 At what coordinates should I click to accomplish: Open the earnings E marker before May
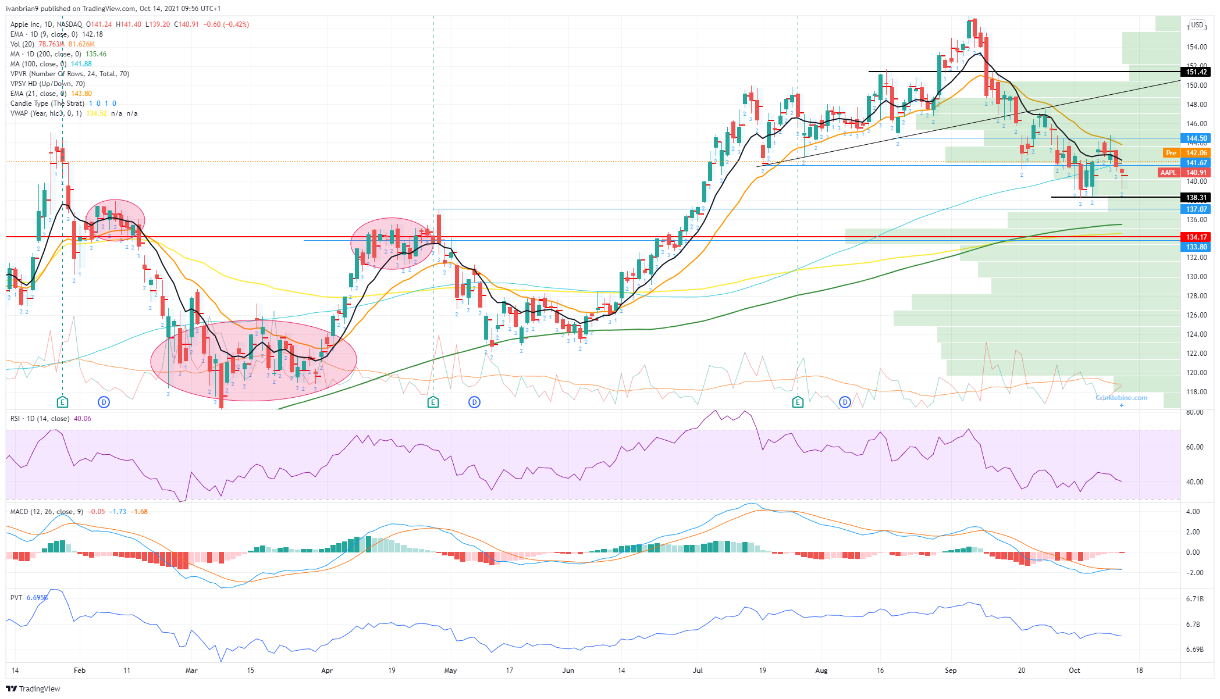tap(433, 402)
